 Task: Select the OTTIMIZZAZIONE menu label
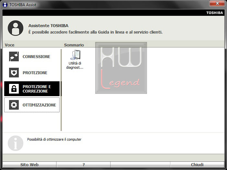coord(39,105)
